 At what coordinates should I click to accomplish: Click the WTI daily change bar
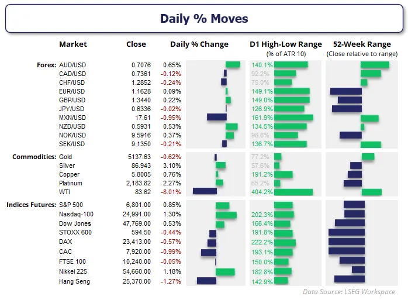point(205,191)
